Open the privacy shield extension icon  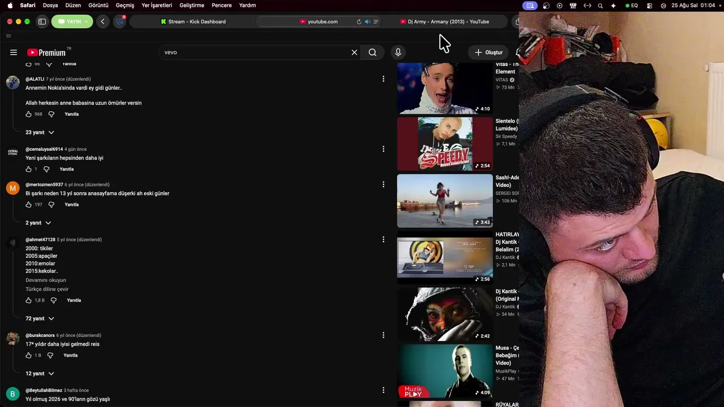(x=119, y=21)
